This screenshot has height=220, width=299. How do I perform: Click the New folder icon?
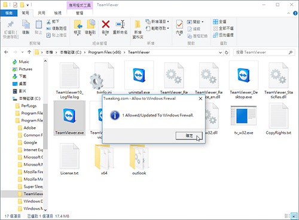[138, 25]
